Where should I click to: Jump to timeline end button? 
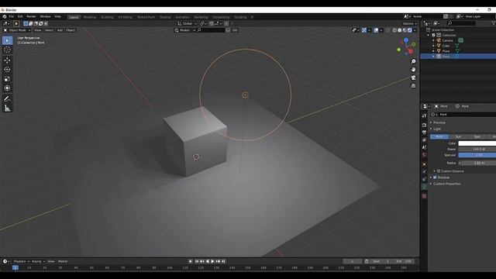click(223, 261)
